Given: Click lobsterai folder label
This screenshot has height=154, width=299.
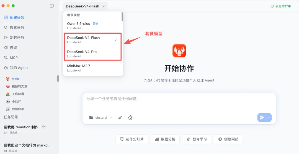Looking at the screenshot, I should pos(101,118).
